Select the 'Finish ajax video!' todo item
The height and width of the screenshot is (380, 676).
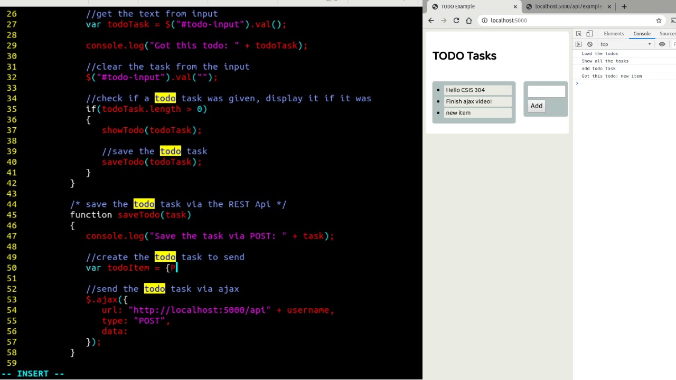click(x=478, y=101)
